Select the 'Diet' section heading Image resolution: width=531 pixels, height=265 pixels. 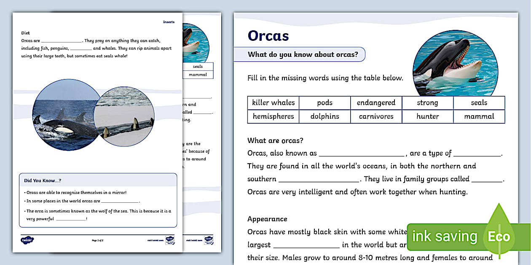25,32
